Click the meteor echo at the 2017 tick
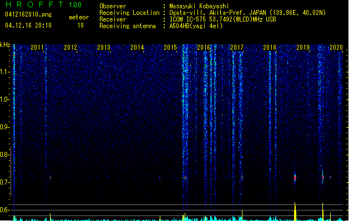349x221 pixels. pyautogui.click(x=242, y=178)
